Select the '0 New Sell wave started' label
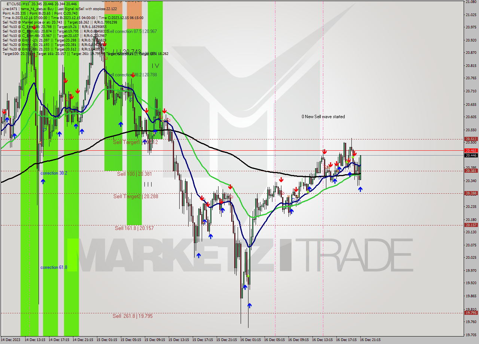The width and height of the screenshot is (479, 344). point(323,117)
